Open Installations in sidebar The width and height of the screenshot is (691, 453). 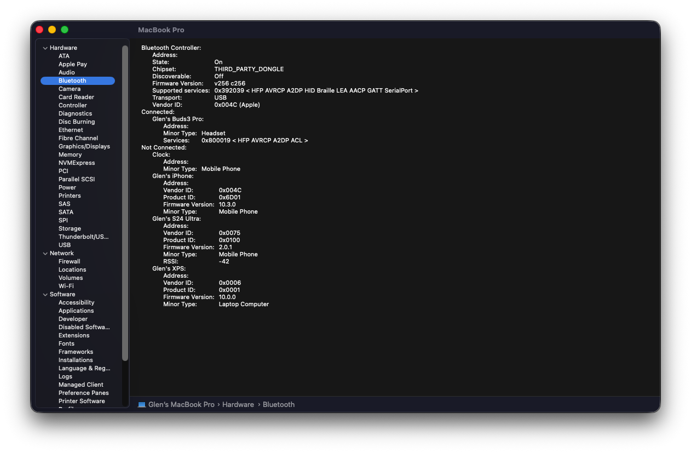76,360
